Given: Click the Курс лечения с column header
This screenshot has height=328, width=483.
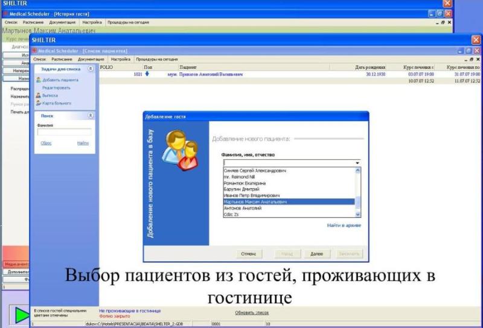Looking at the screenshot, I should (x=418, y=67).
